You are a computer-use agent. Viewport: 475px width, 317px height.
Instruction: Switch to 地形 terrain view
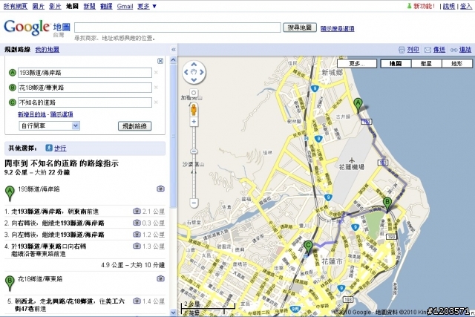point(457,64)
